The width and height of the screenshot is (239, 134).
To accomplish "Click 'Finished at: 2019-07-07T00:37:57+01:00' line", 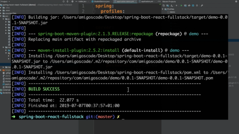I will pos(74,106).
